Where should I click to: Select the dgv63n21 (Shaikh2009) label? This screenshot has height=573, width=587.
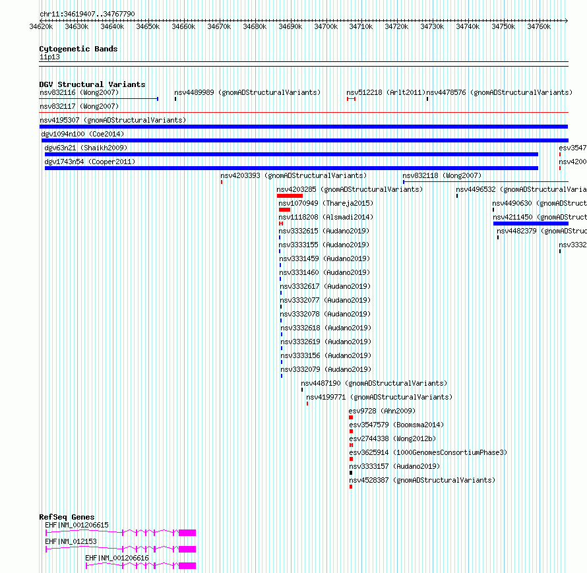tap(86, 148)
